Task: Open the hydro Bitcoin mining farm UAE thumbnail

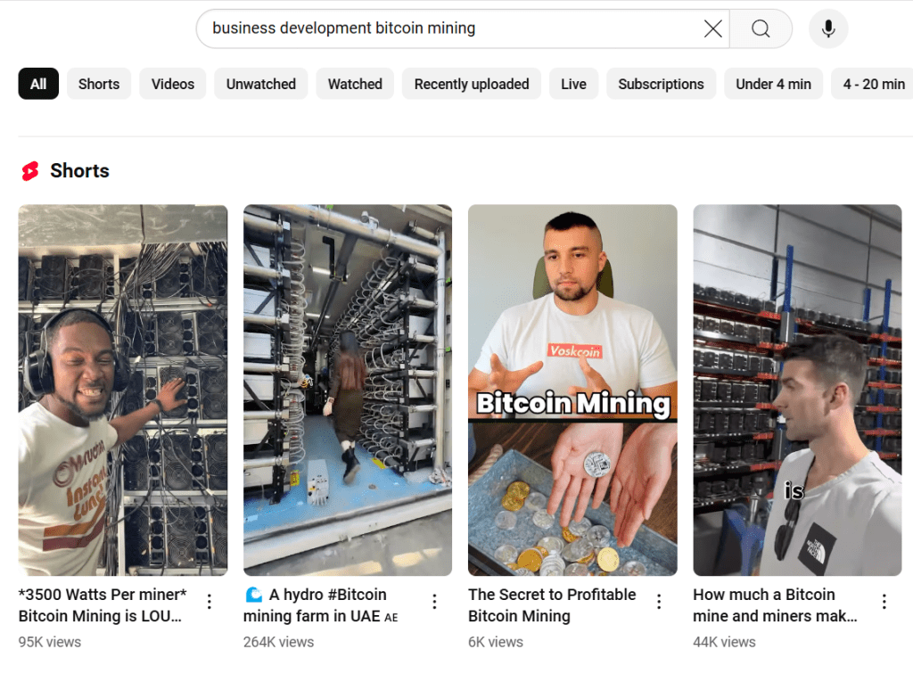Action: (347, 390)
